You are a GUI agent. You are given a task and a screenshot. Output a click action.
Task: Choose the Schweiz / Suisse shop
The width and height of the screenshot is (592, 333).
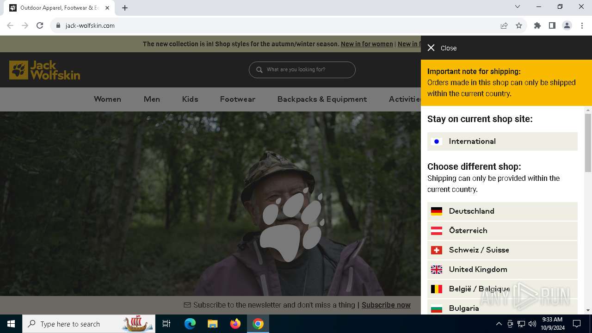502,250
